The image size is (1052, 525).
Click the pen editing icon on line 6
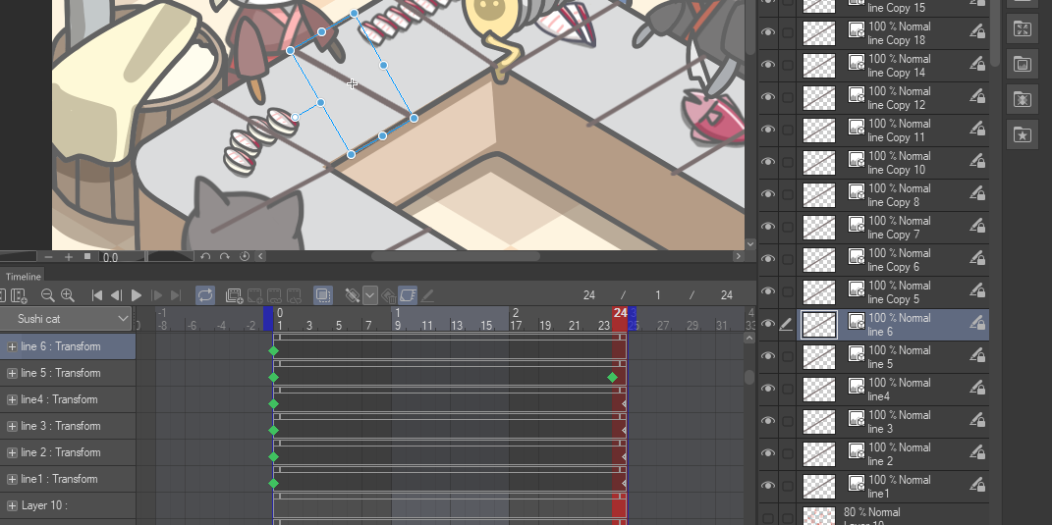787,325
